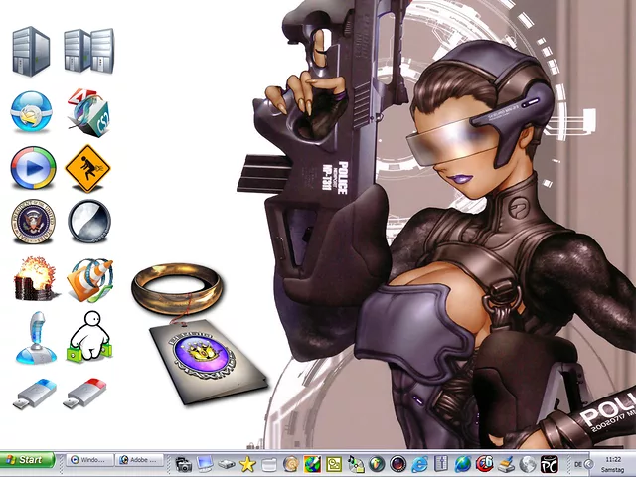Click the camera icon in the taskbar
636x477 pixels.
point(184,463)
